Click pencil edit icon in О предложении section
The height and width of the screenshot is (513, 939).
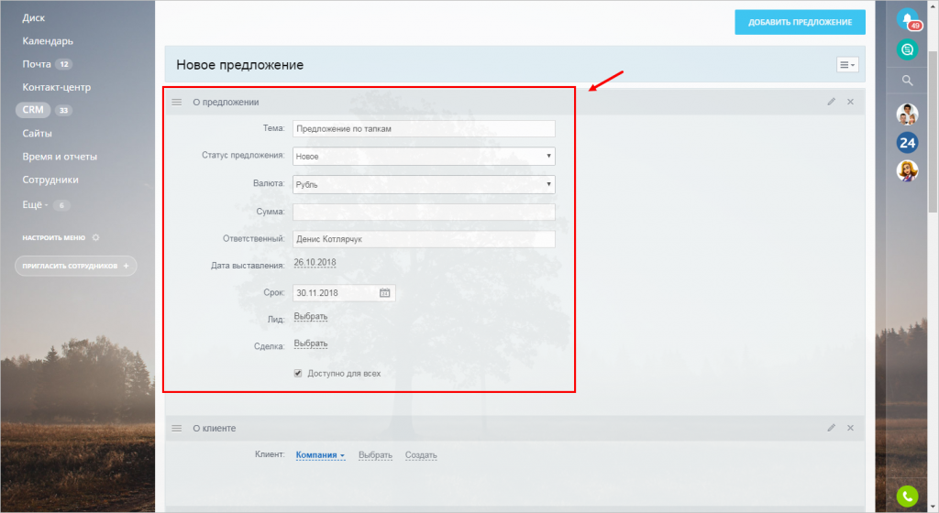(x=831, y=102)
